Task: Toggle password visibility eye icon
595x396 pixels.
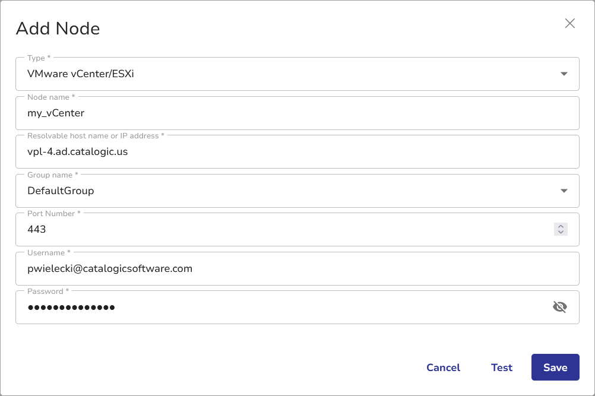Action: [560, 307]
